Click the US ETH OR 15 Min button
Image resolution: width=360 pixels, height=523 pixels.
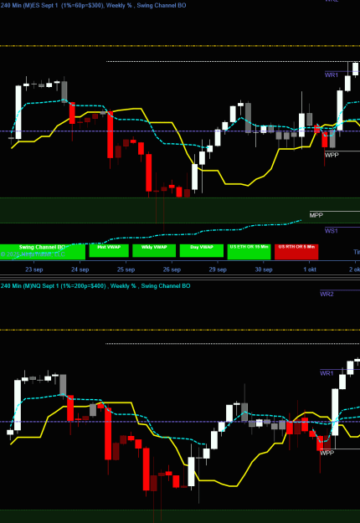tap(249, 252)
